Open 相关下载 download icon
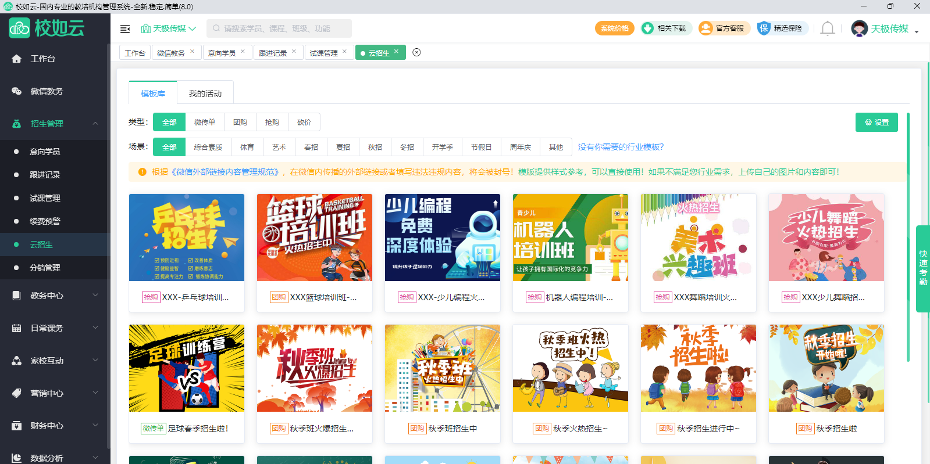 [647, 28]
